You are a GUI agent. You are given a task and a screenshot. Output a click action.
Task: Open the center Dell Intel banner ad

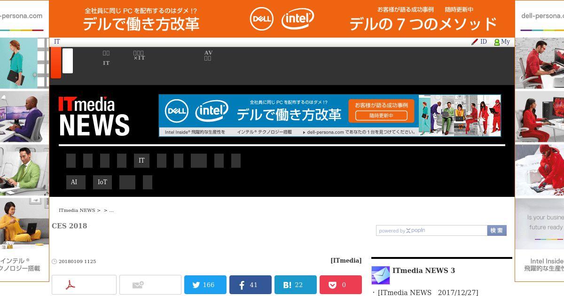pyautogui.click(x=329, y=116)
